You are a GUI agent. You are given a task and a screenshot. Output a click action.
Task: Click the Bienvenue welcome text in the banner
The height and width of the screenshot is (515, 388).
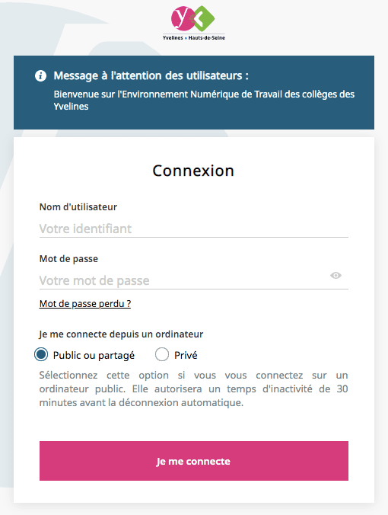pyautogui.click(x=204, y=100)
